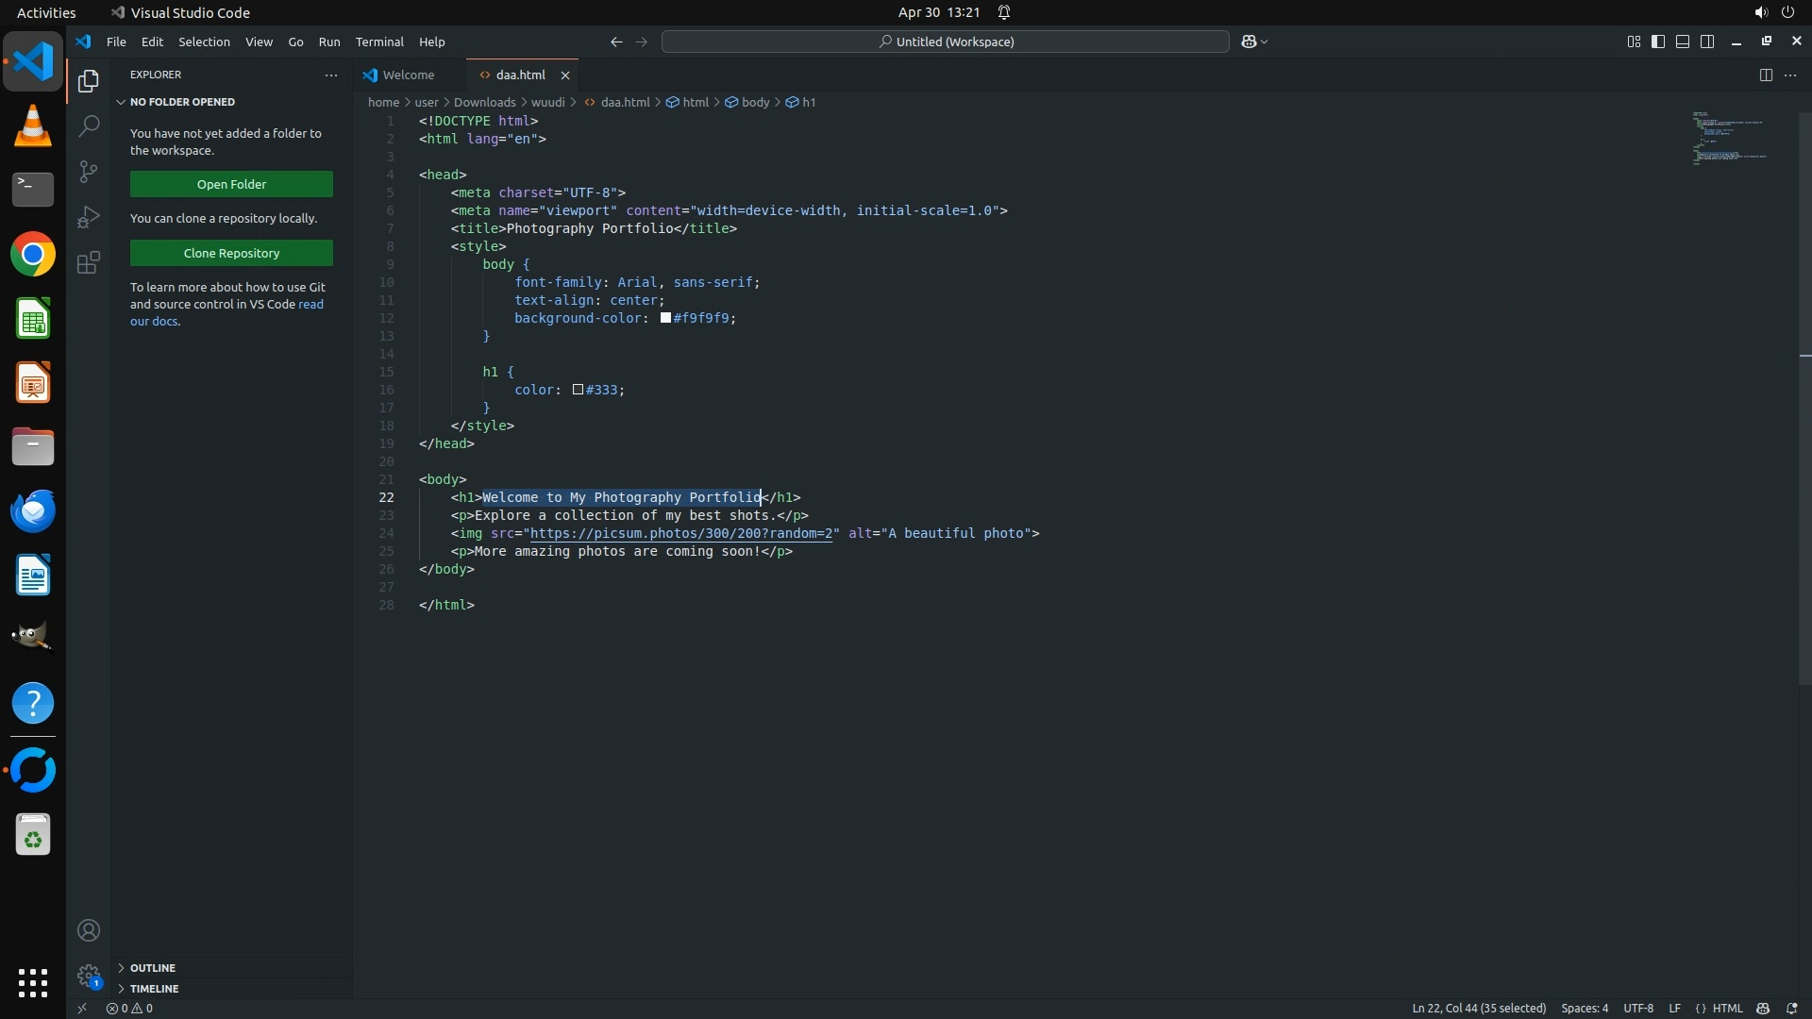Toggle Primary Side Bar visibility
Viewport: 1812px width, 1019px height.
pyautogui.click(x=1657, y=42)
